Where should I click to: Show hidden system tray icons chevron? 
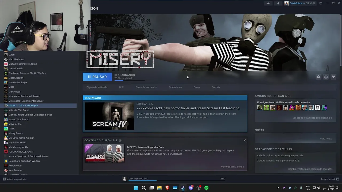pos(278,188)
